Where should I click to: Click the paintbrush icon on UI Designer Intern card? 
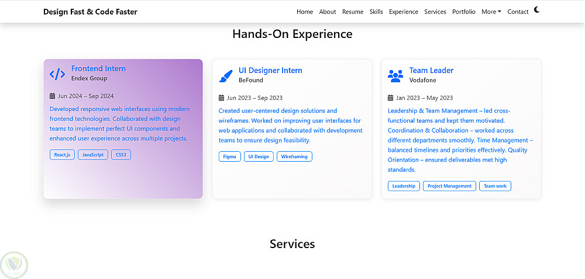tap(226, 76)
